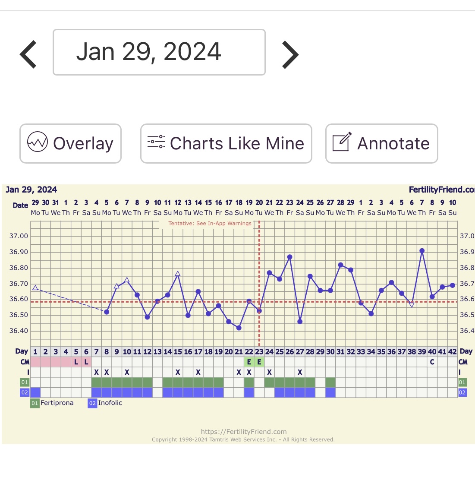Click the open triangle marker on day 1

click(35, 288)
